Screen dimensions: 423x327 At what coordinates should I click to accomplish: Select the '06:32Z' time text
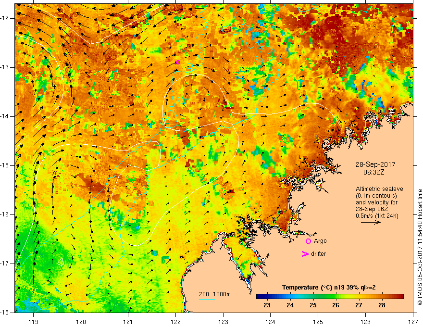373,172
